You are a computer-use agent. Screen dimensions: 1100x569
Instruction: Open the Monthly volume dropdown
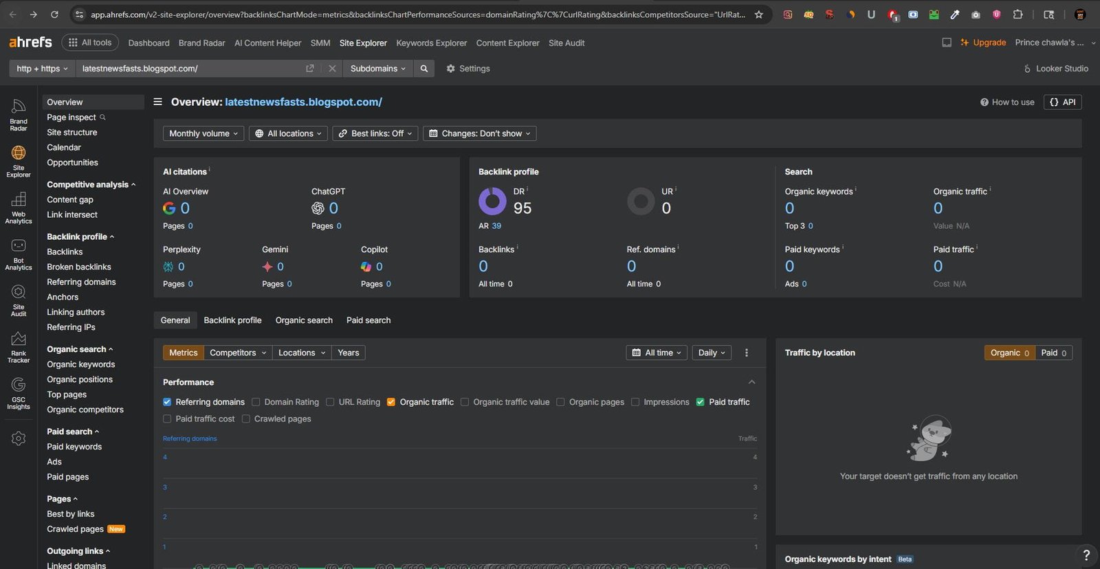point(203,133)
